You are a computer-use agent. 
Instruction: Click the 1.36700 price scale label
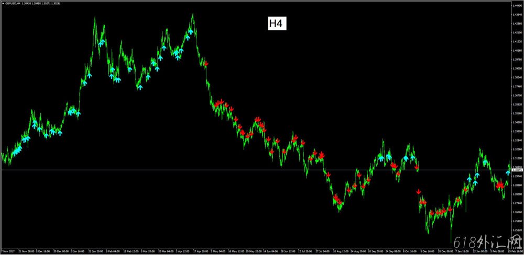click(518, 95)
